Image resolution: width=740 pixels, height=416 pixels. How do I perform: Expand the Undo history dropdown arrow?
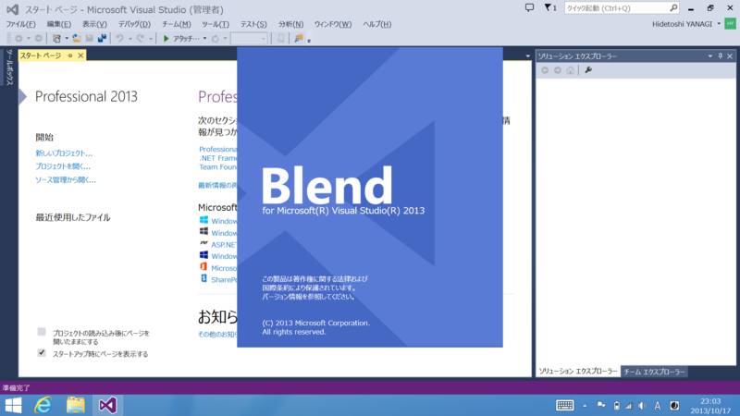point(130,39)
